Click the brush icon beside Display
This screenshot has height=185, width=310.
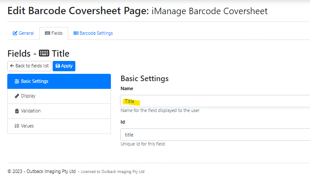(17, 96)
